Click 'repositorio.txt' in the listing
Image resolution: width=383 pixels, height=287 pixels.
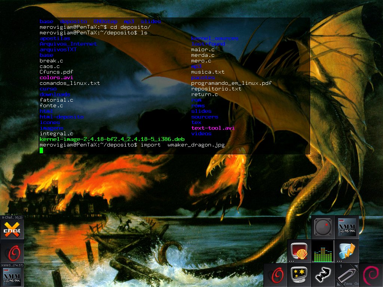(216, 89)
